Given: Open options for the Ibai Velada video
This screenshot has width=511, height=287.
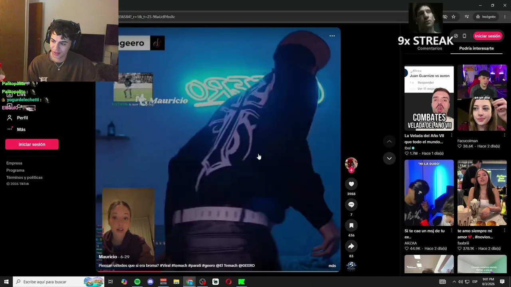Looking at the screenshot, I should tap(452, 136).
